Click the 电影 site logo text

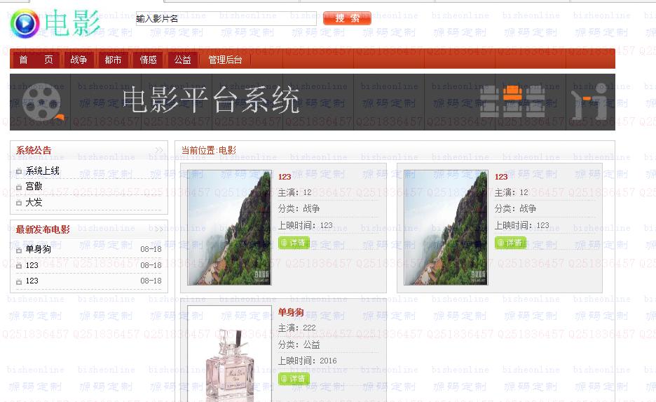coord(72,22)
